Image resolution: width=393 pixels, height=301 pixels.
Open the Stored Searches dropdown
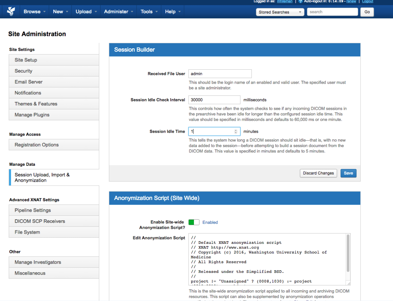(280, 12)
